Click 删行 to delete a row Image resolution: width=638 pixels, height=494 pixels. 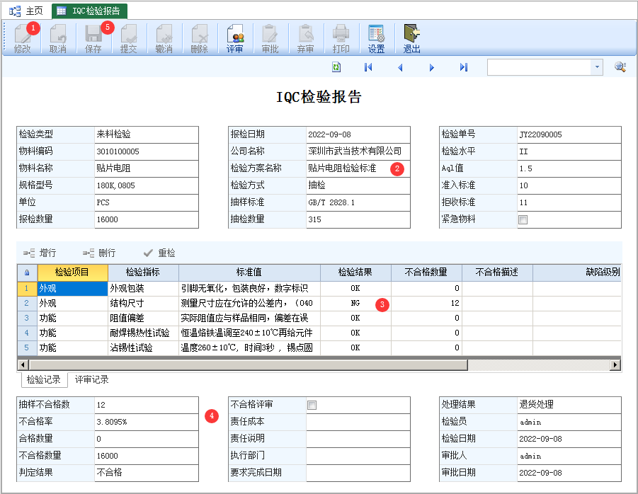coord(99,253)
